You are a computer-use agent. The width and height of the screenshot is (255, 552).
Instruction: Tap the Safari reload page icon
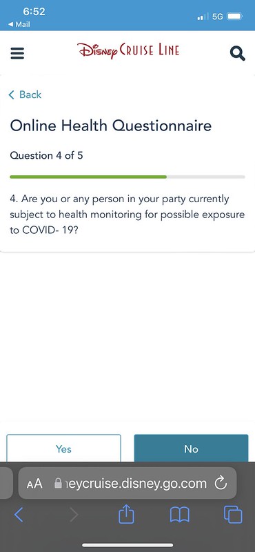221,484
